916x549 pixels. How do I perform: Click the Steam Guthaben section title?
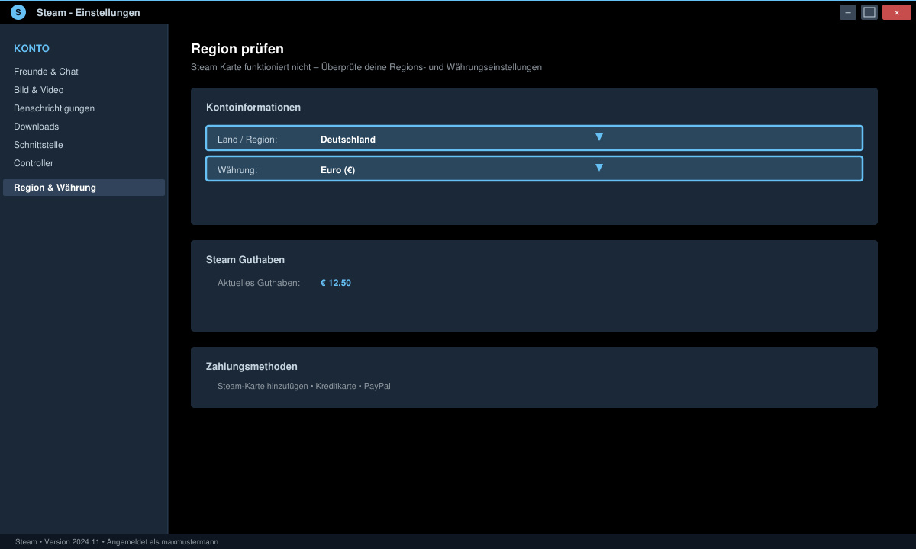tap(245, 260)
